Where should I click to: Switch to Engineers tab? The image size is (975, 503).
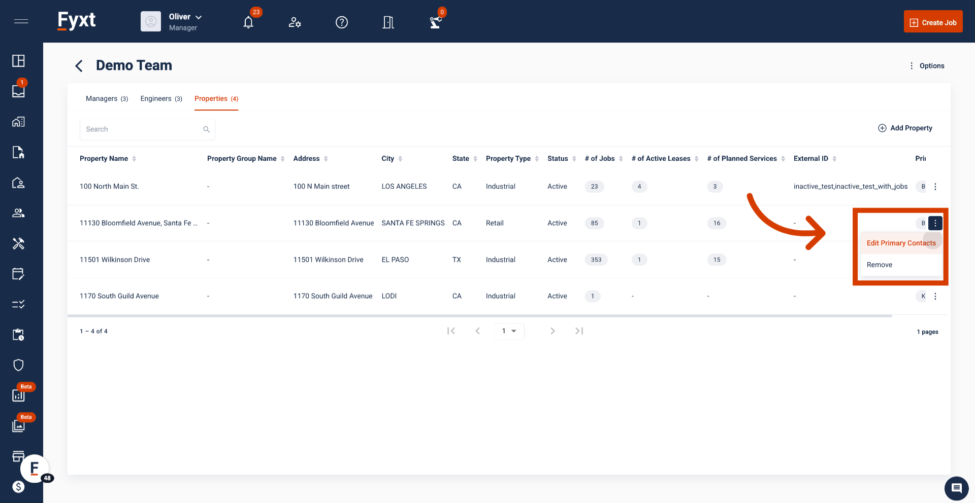pos(161,98)
